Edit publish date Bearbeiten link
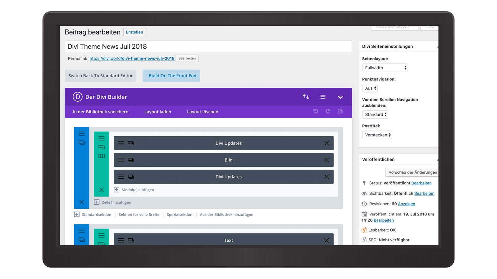This screenshot has width=497, height=279. pyautogui.click(x=384, y=220)
